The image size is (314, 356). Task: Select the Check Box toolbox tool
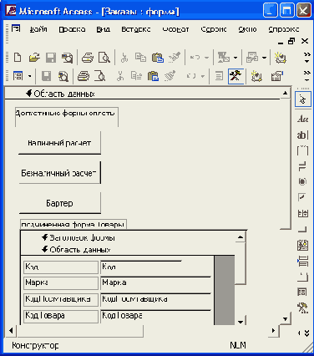coord(302,197)
